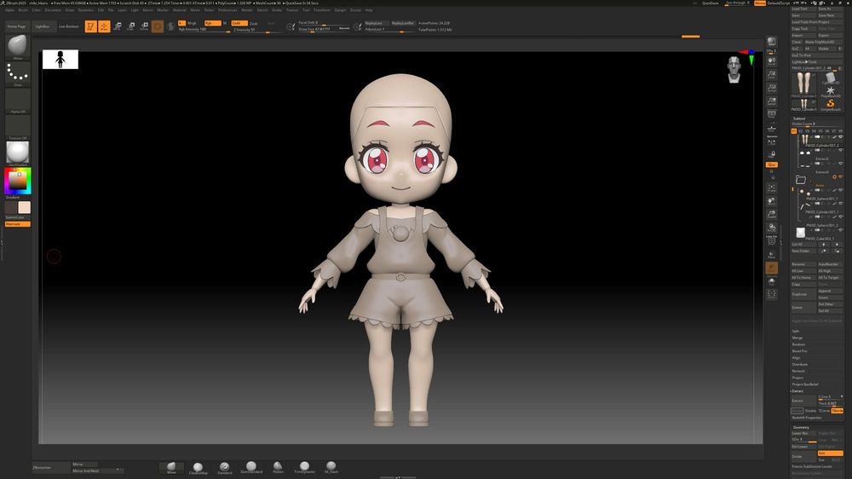Pick a color from the color picker square
This screenshot has width=852, height=479.
[16, 180]
